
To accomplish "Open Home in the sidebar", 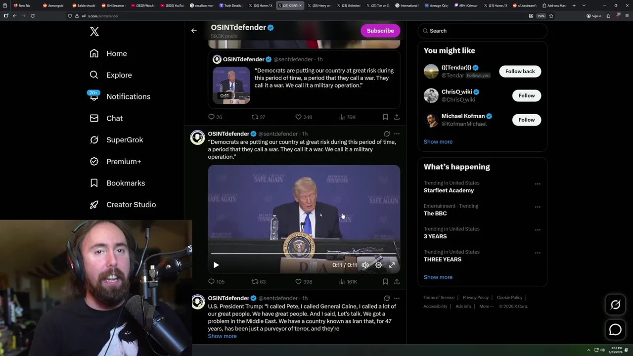I will coord(108,53).
